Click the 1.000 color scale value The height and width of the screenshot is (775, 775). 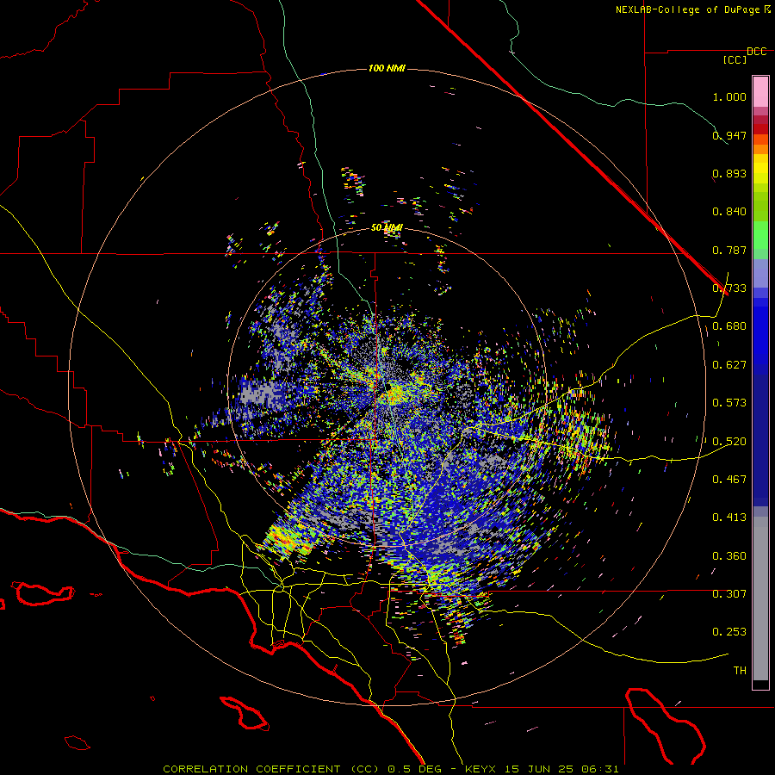(729, 96)
